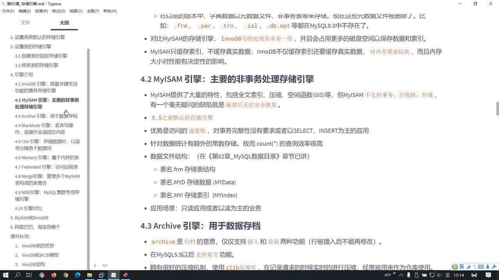Toggle IME Chinese/English mode 英
The width and height of the screenshot is (499, 280).
click(x=462, y=267)
